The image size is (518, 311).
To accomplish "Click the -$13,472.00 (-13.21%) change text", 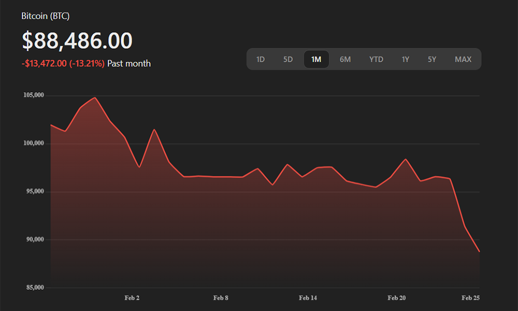I will [63, 63].
